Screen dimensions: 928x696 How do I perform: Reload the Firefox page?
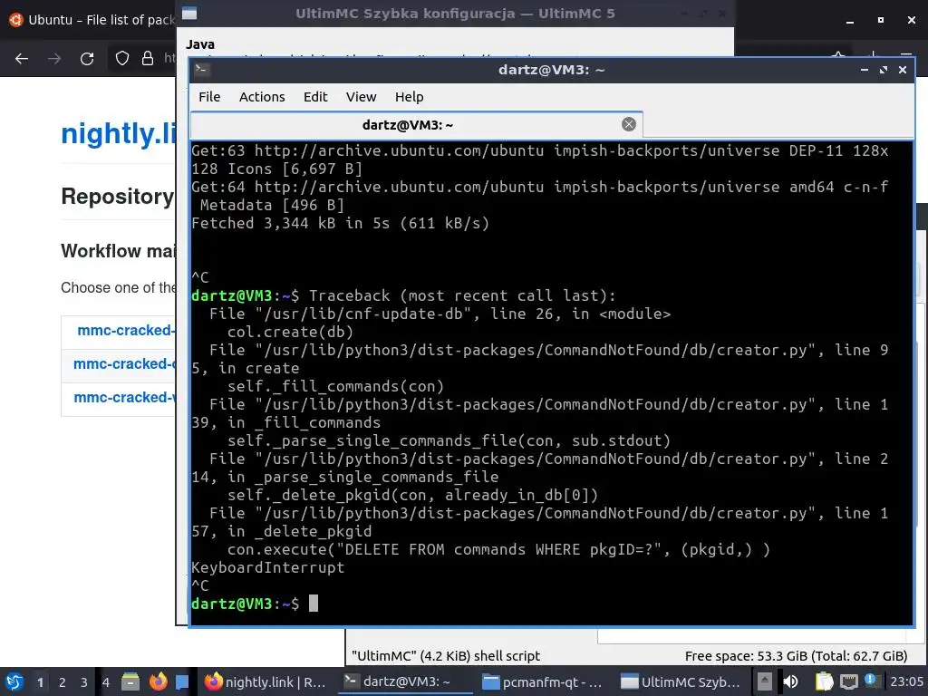click(x=87, y=59)
